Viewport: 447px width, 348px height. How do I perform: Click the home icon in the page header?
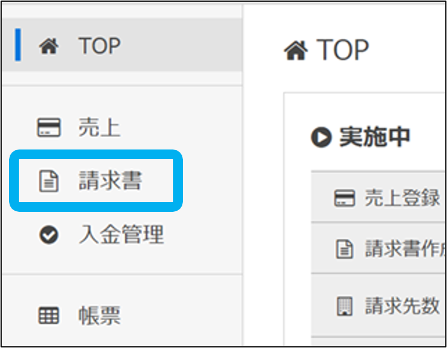point(296,51)
